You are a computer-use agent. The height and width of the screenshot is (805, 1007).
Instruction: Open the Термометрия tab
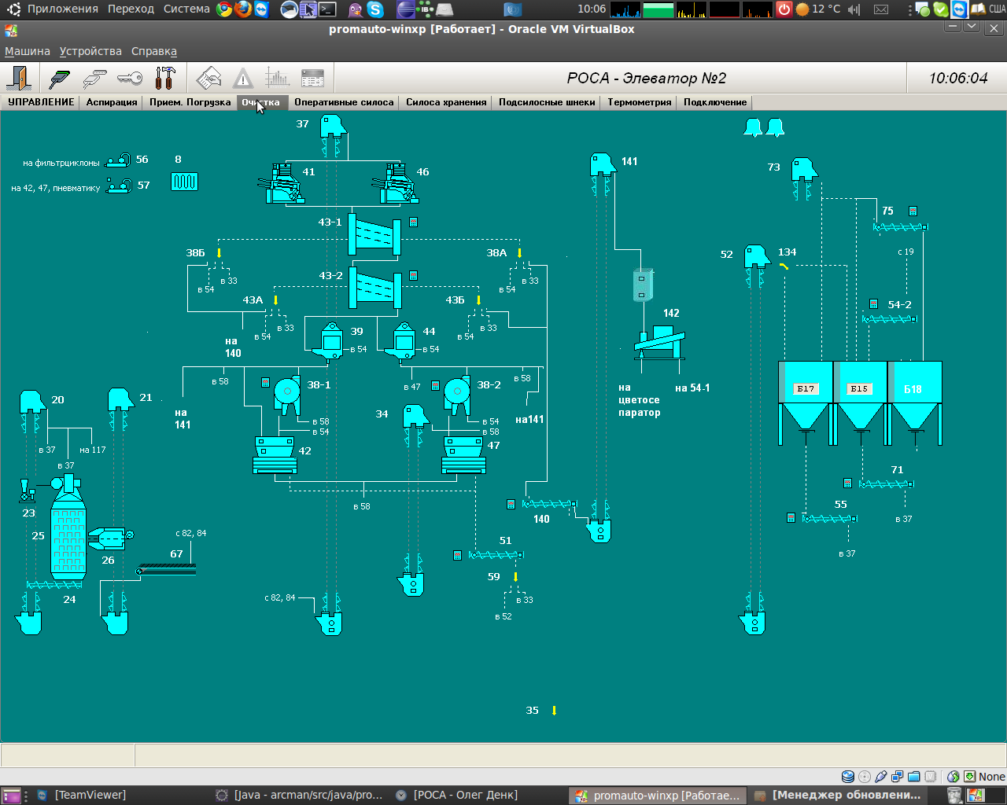(639, 102)
